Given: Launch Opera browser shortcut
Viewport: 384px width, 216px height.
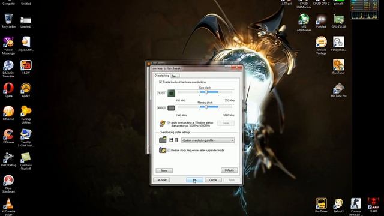Looking at the screenshot, I should pyautogui.click(x=8, y=90).
